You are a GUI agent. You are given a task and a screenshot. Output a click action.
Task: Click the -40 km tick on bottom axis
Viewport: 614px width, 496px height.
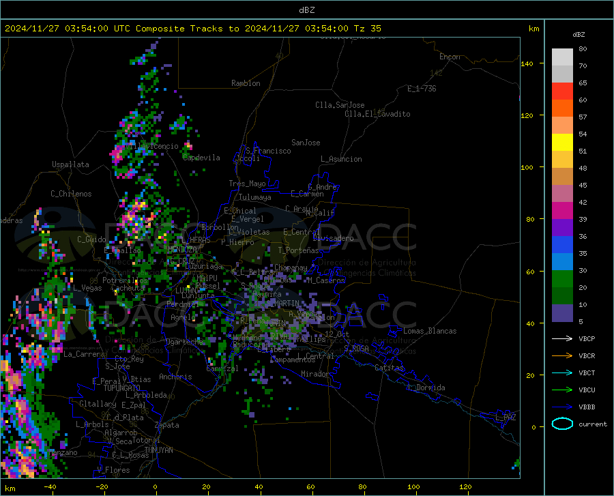[50, 486]
